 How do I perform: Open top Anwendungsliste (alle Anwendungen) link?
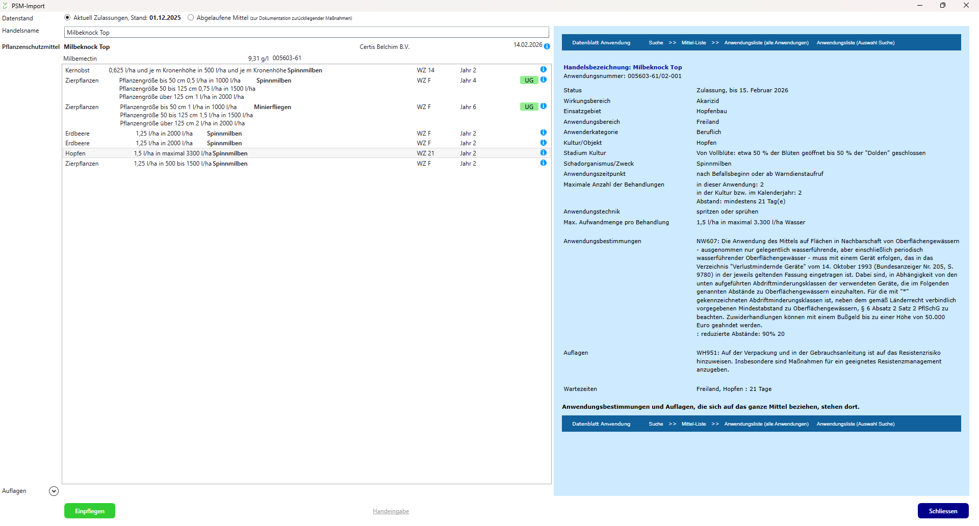(x=766, y=43)
